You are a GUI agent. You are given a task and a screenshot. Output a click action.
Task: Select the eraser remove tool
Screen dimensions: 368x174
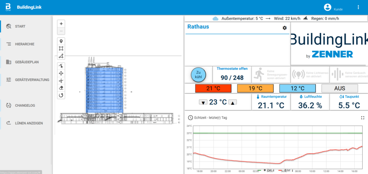tap(61, 88)
